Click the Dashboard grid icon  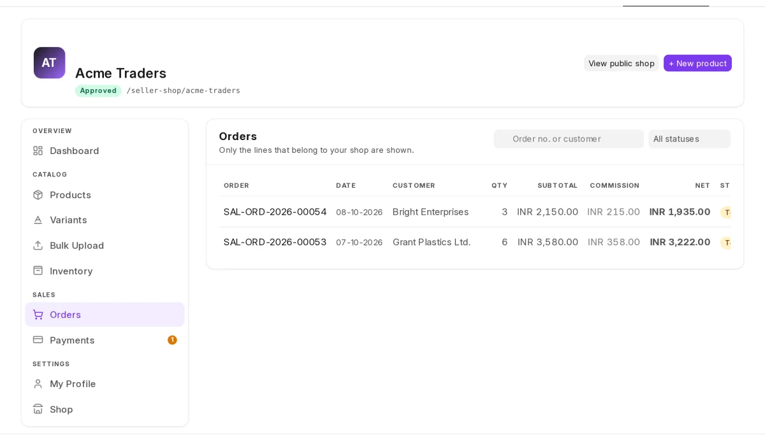pyautogui.click(x=38, y=151)
